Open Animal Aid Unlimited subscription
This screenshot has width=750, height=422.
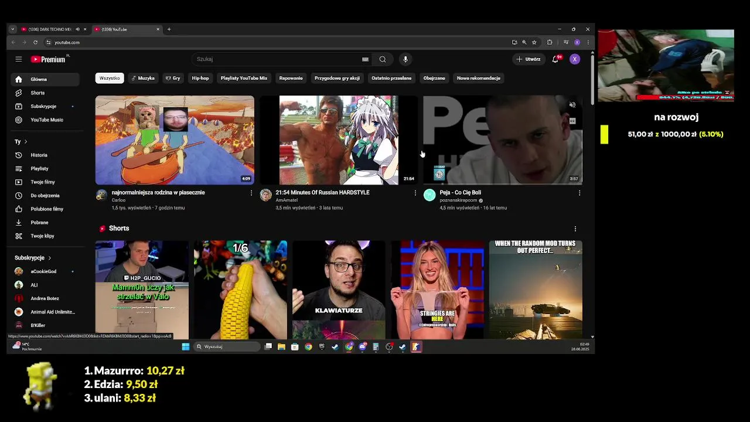point(46,312)
